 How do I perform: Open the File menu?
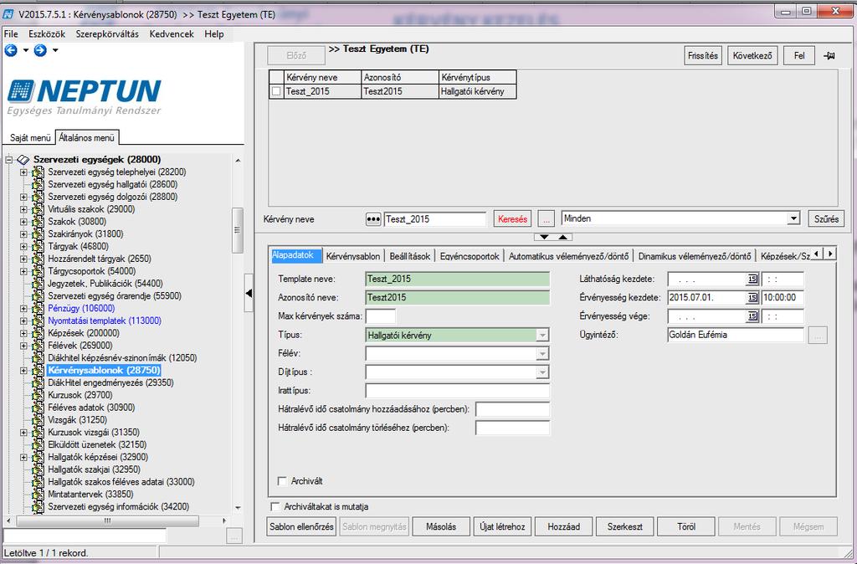click(11, 33)
